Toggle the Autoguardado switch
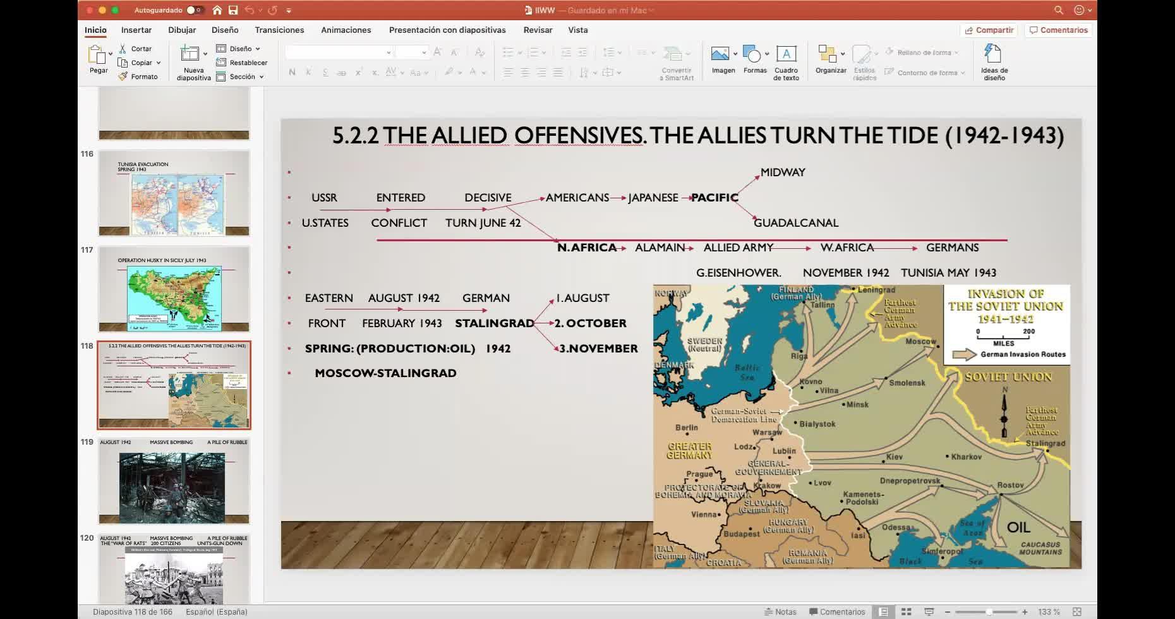The image size is (1175, 619). pyautogui.click(x=194, y=10)
